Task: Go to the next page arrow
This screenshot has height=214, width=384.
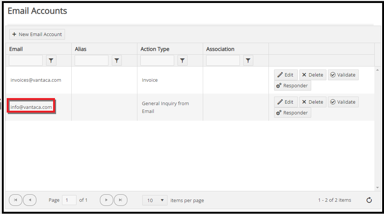Action: pyautogui.click(x=106, y=200)
